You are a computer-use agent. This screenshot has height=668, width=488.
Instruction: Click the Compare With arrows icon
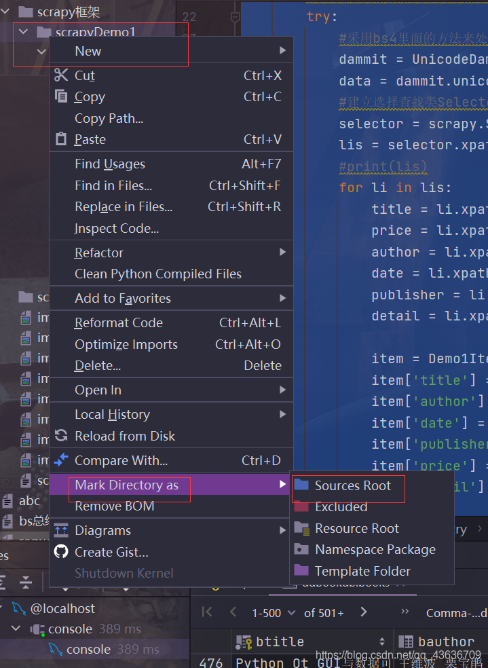tap(61, 460)
